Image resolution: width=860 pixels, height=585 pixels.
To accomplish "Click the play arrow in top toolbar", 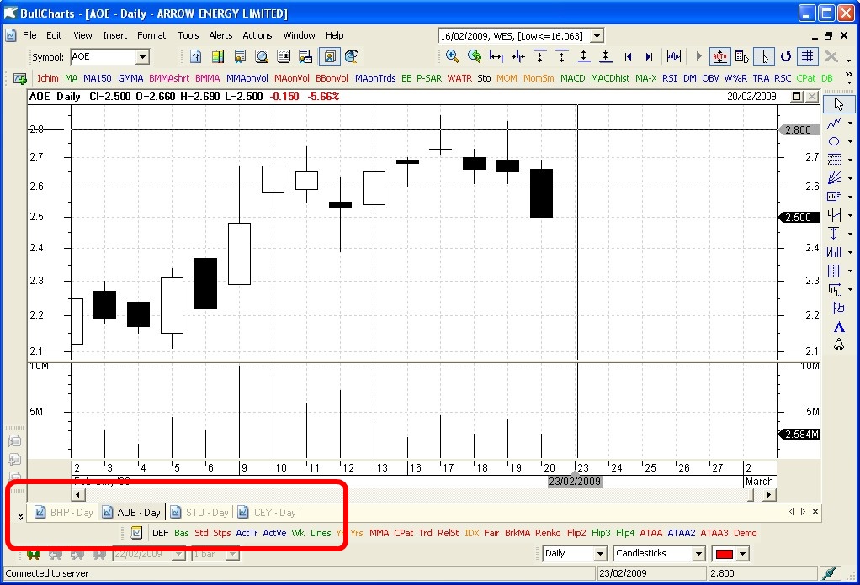I will point(698,55).
